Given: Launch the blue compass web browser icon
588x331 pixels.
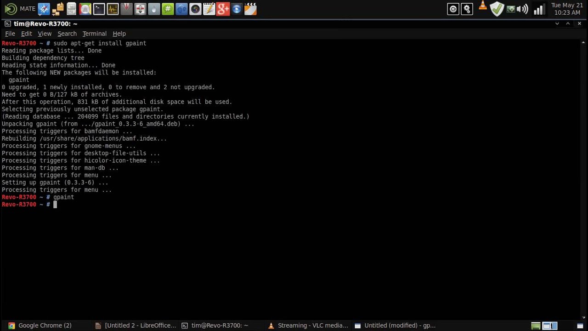Looking at the screenshot, I should click(44, 9).
